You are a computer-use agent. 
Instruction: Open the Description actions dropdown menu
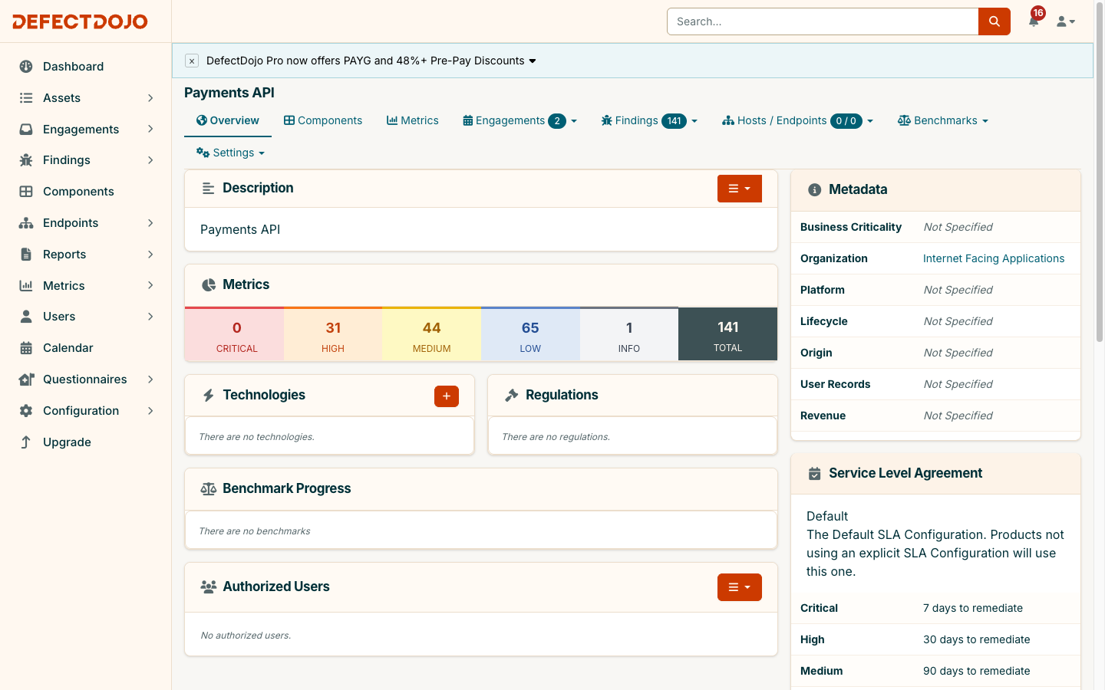(x=740, y=189)
